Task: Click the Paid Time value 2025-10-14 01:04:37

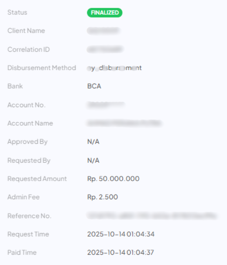Action: pos(121,253)
